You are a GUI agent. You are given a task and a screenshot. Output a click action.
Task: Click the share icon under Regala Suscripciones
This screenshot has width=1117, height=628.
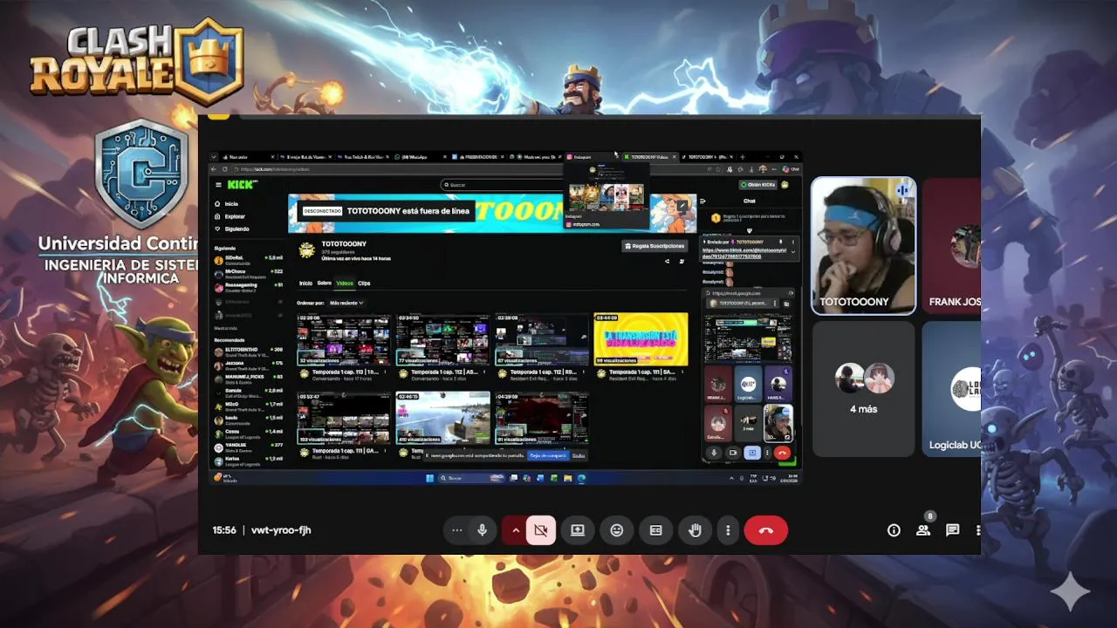(x=668, y=261)
